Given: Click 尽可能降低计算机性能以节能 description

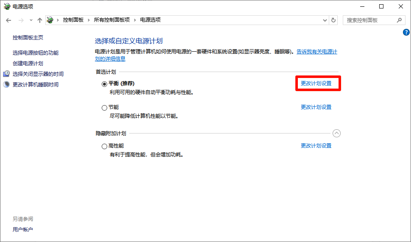Looking at the screenshot, I should [144, 116].
